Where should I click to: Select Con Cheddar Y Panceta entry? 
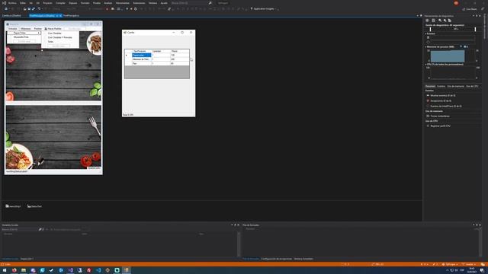(60, 37)
